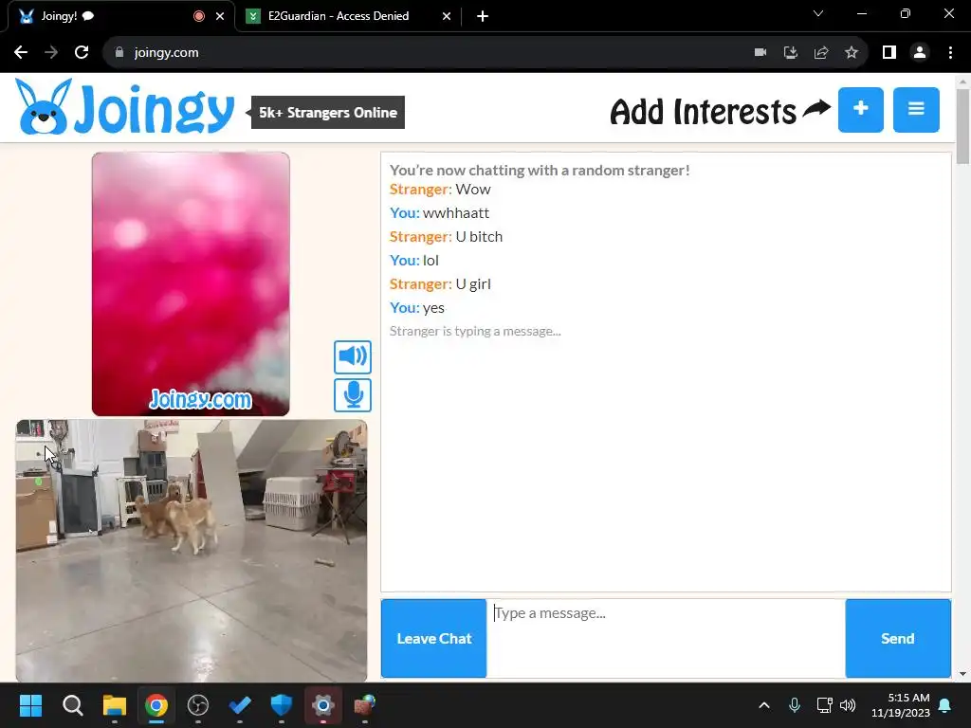This screenshot has height=728, width=971.
Task: Toggle the browser side panel
Action: click(889, 53)
